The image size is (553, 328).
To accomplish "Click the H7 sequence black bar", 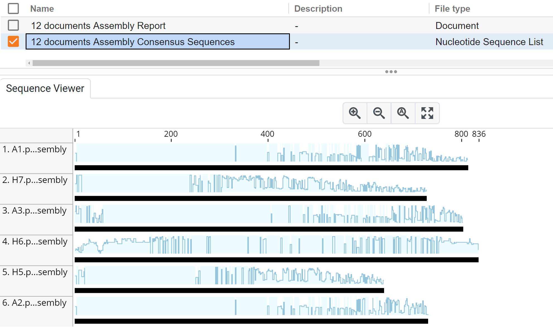I will (x=251, y=199).
